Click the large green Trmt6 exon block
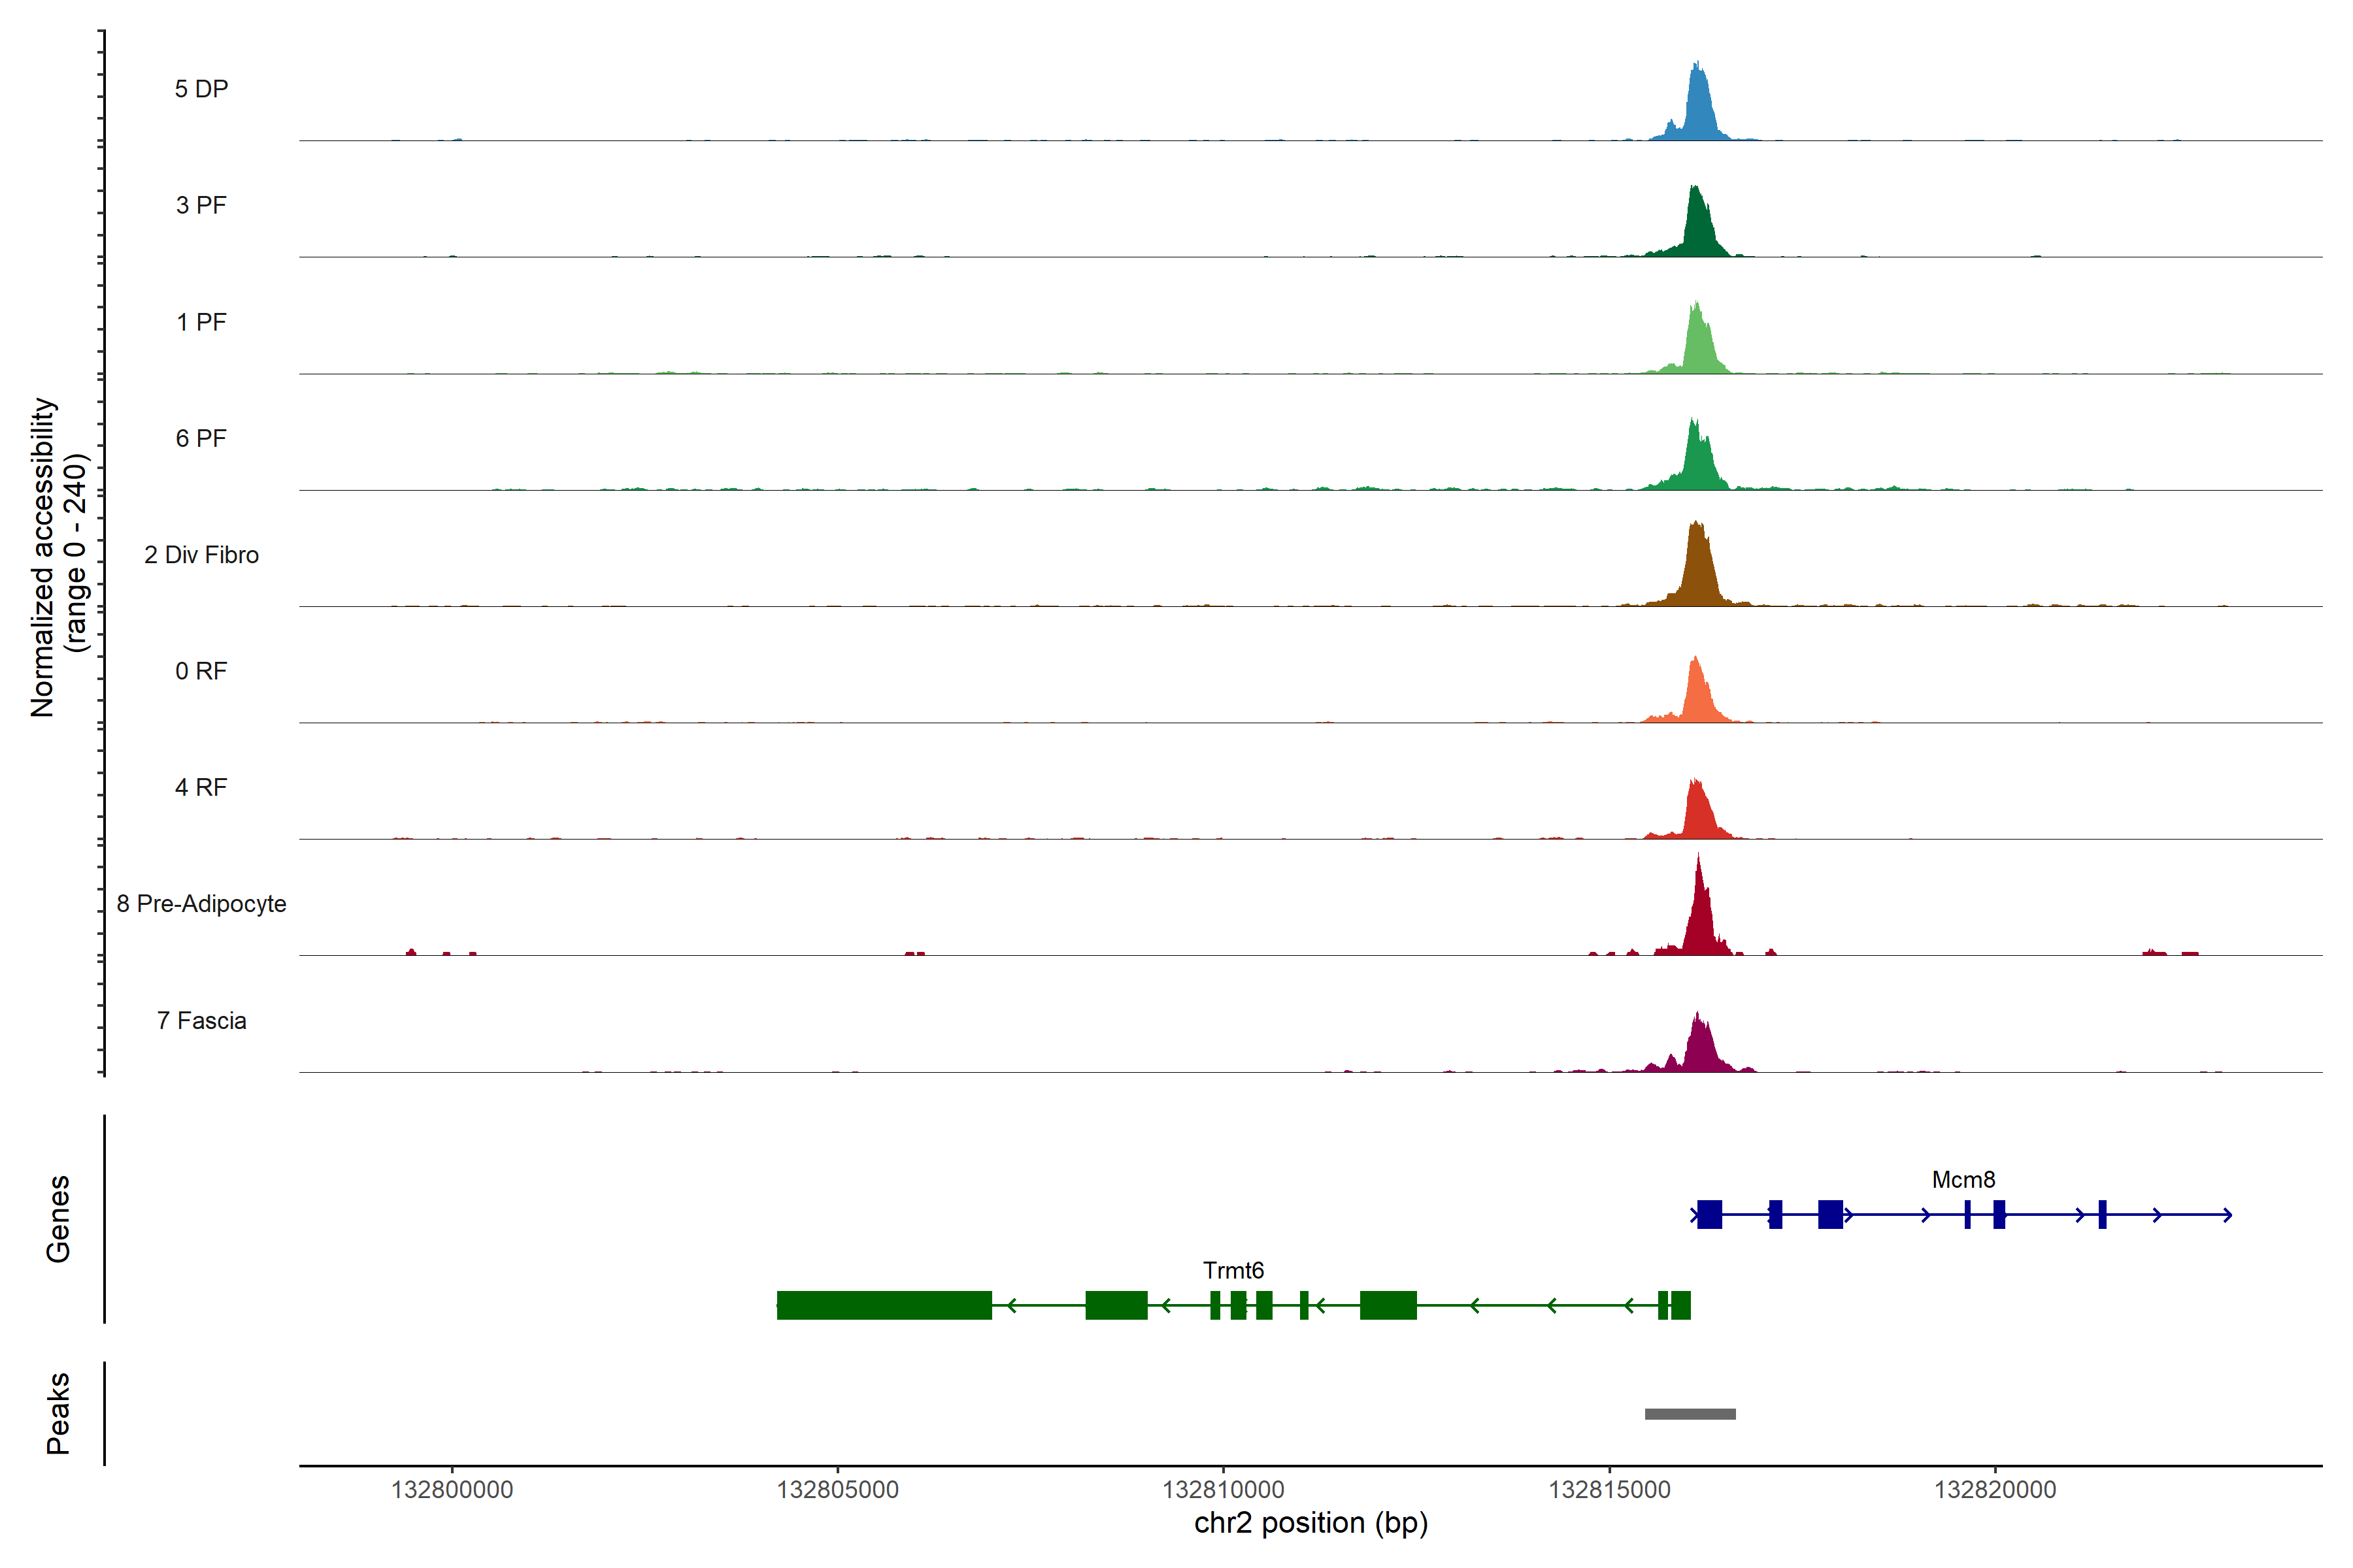 (x=884, y=1305)
